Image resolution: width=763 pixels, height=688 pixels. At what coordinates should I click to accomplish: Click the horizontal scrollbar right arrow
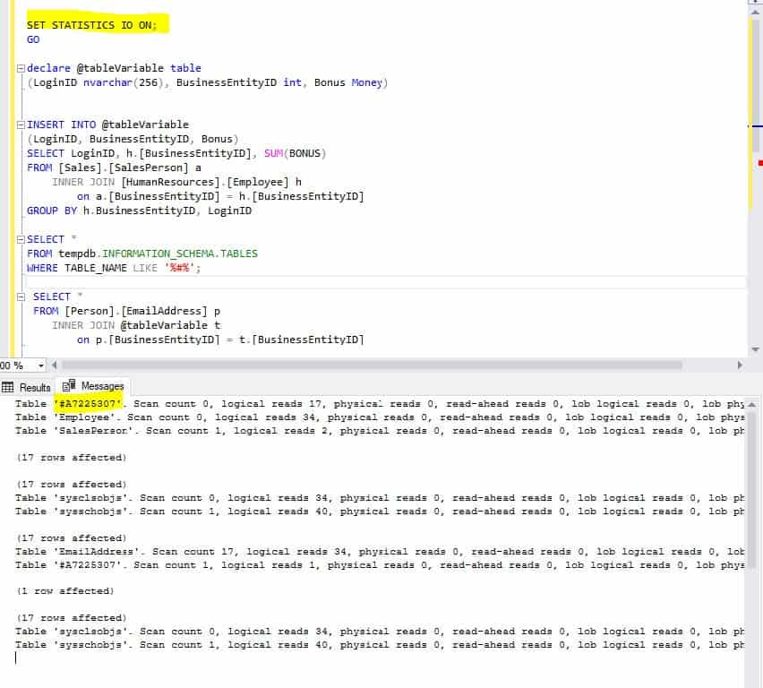point(740,365)
